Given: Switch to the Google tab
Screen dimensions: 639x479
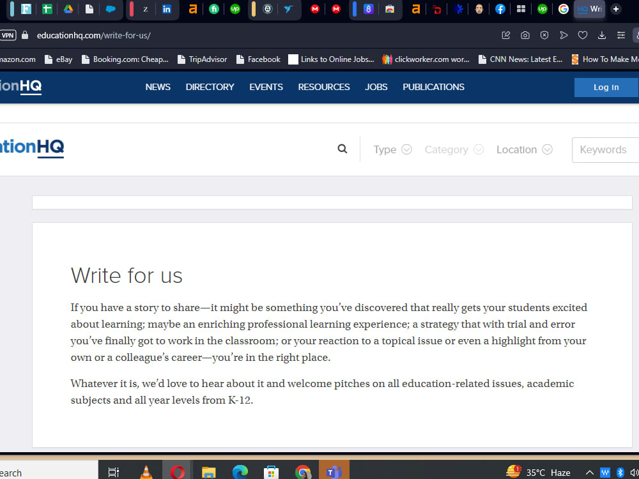Looking at the screenshot, I should [563, 9].
